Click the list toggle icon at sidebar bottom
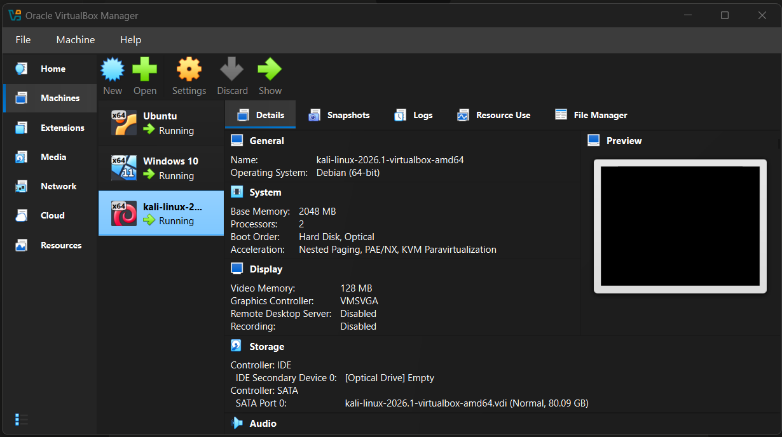The height and width of the screenshot is (437, 782). pos(21,420)
